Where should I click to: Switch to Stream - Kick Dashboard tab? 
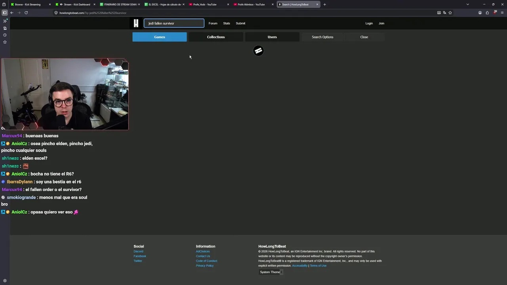coord(75,4)
